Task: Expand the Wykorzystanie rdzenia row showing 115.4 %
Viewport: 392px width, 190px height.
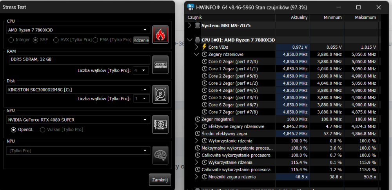Action: [x=196, y=163]
